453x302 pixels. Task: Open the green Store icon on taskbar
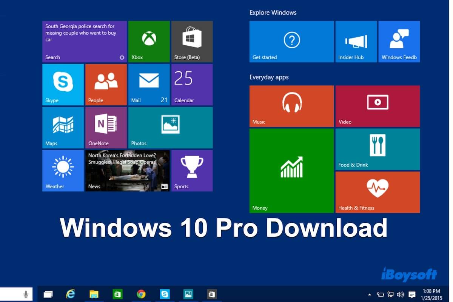click(x=117, y=294)
